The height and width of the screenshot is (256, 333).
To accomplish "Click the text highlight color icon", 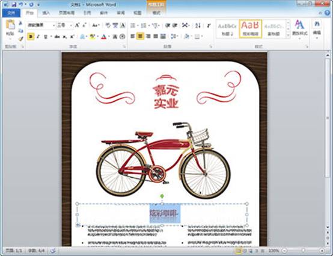I will click(92, 37).
